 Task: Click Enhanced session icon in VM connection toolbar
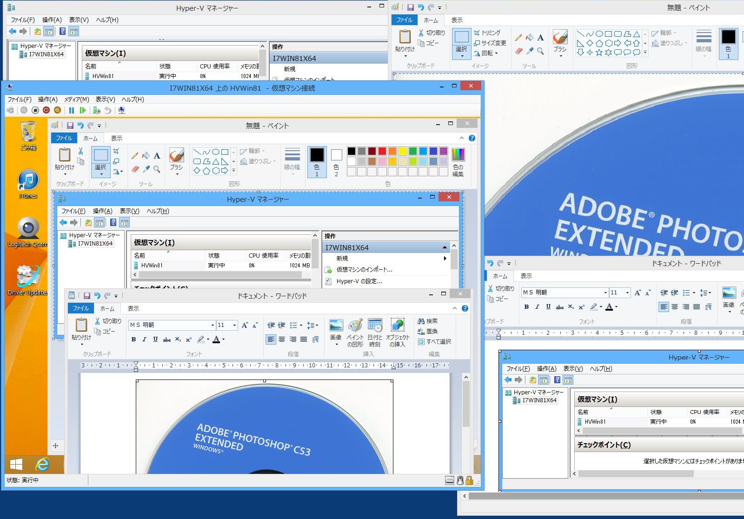coord(121,110)
